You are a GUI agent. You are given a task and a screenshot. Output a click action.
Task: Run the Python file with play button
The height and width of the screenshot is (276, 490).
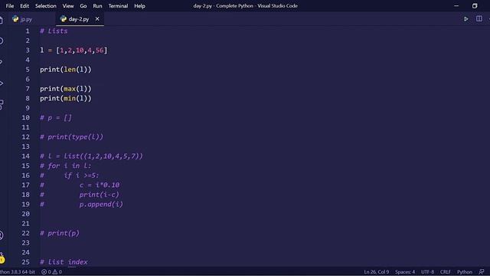[466, 19]
